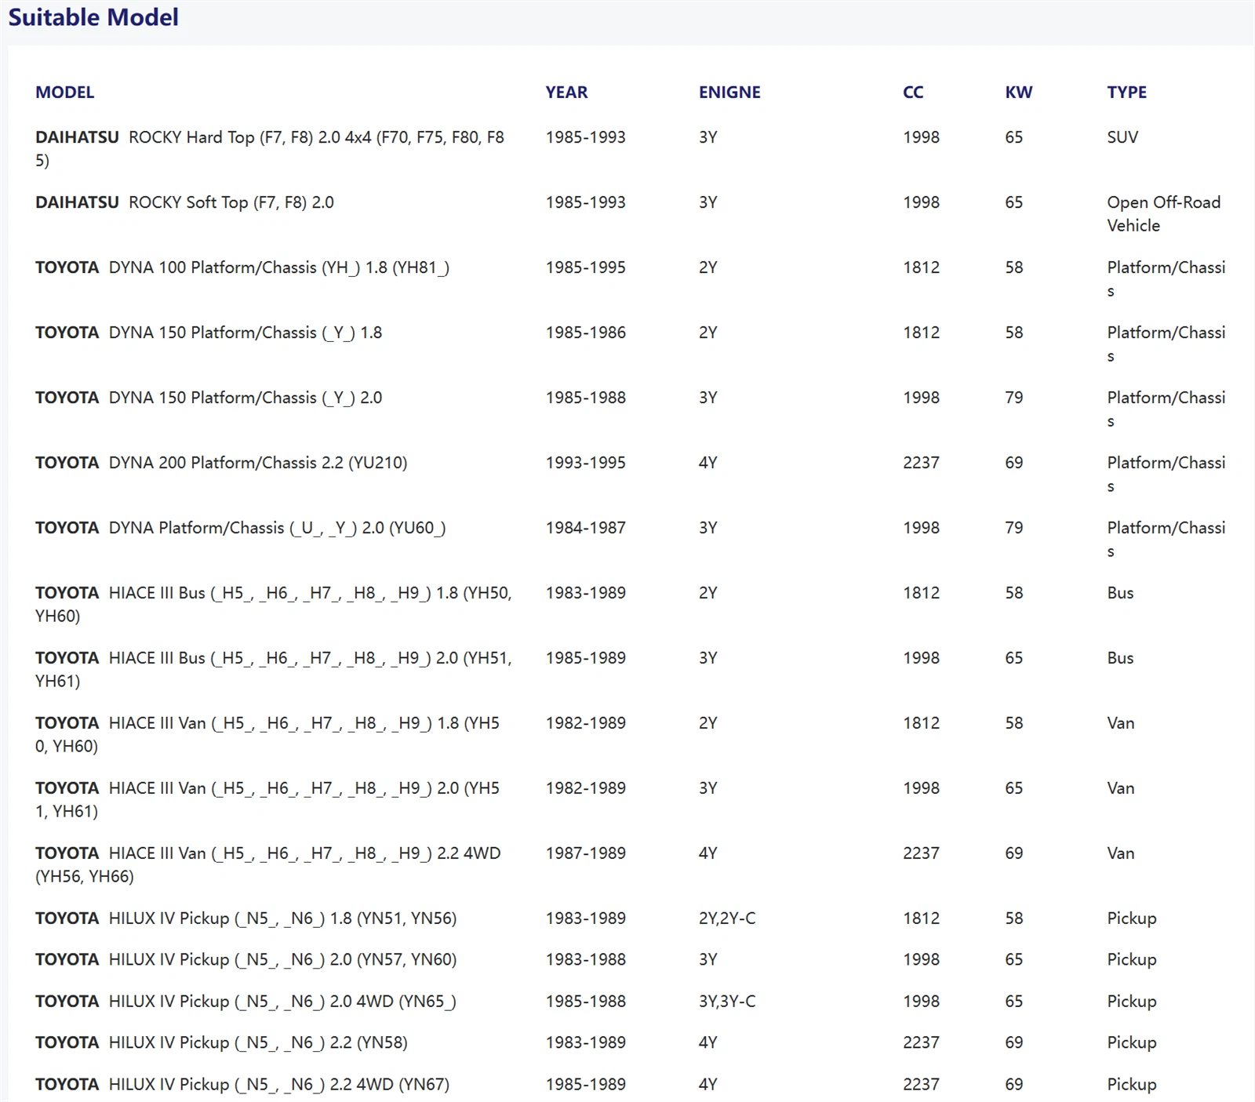Screen dimensions: 1255x1102
Task: Select the CC column header
Action: (x=913, y=92)
